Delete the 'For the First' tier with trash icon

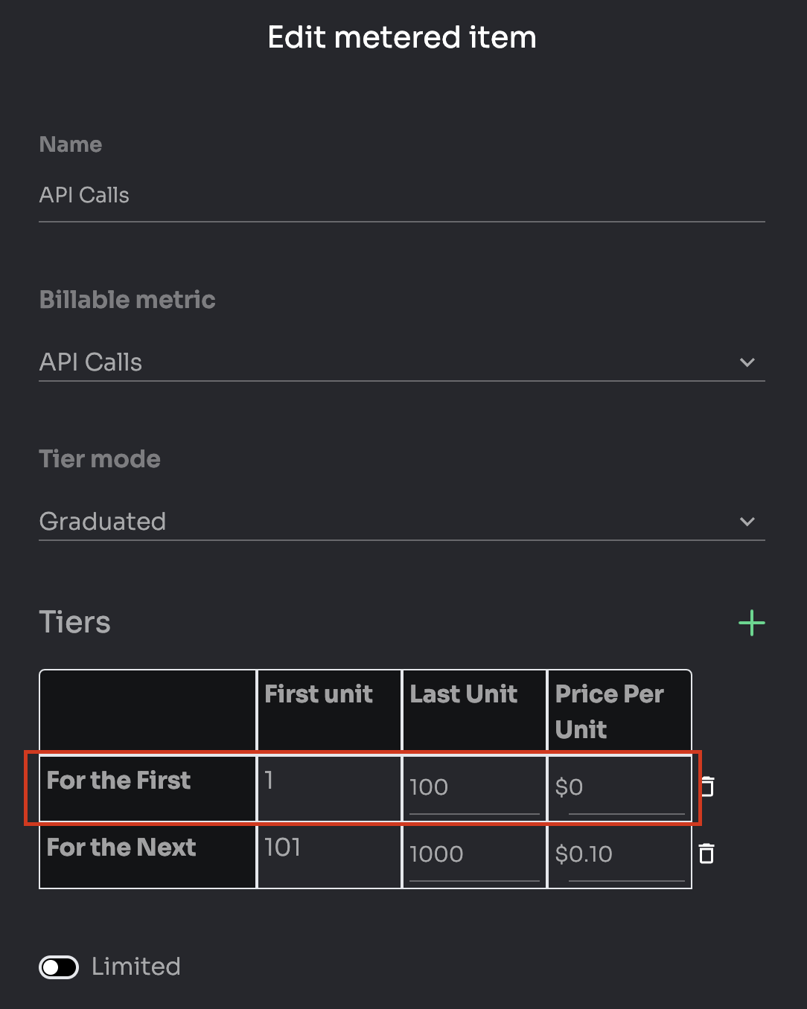[x=707, y=787]
